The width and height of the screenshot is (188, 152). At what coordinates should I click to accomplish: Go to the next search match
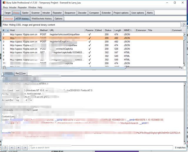click(25, 147)
